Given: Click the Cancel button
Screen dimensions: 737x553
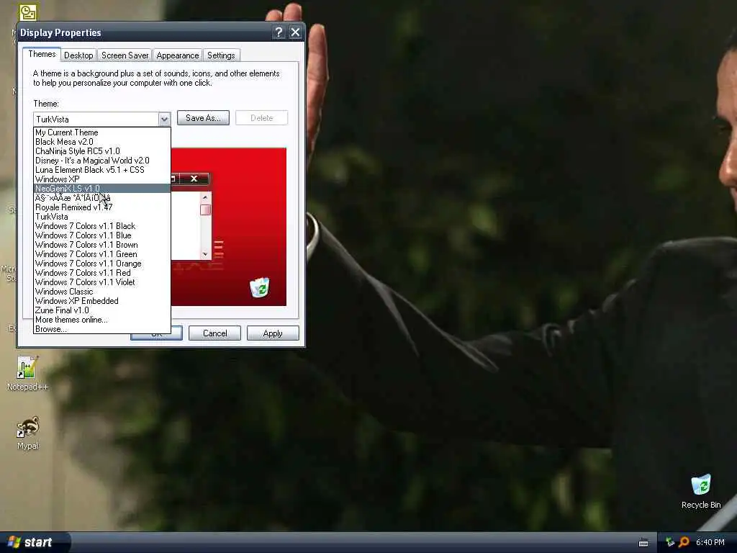Looking at the screenshot, I should tap(214, 333).
